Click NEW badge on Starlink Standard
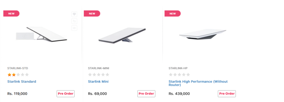Image resolution: width=284 pixels, height=102 pixels. point(11,13)
